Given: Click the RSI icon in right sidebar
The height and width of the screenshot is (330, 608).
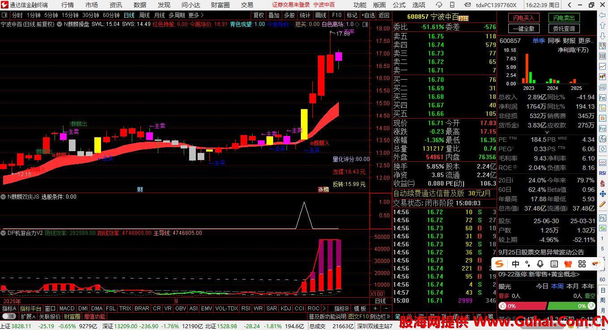Looking at the screenshot, I should tap(602, 173).
